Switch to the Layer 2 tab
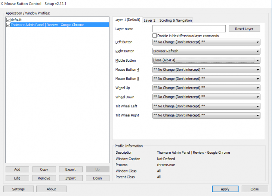 click(x=149, y=20)
